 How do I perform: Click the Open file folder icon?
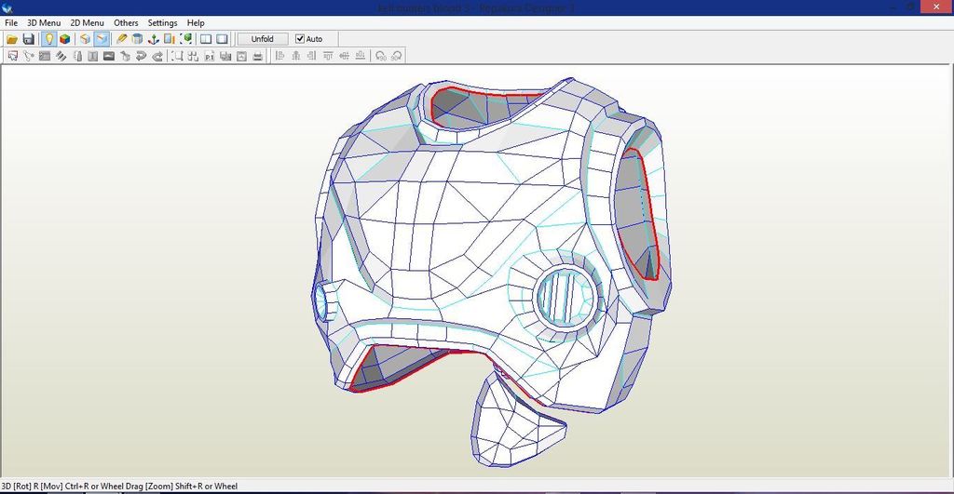coord(12,39)
